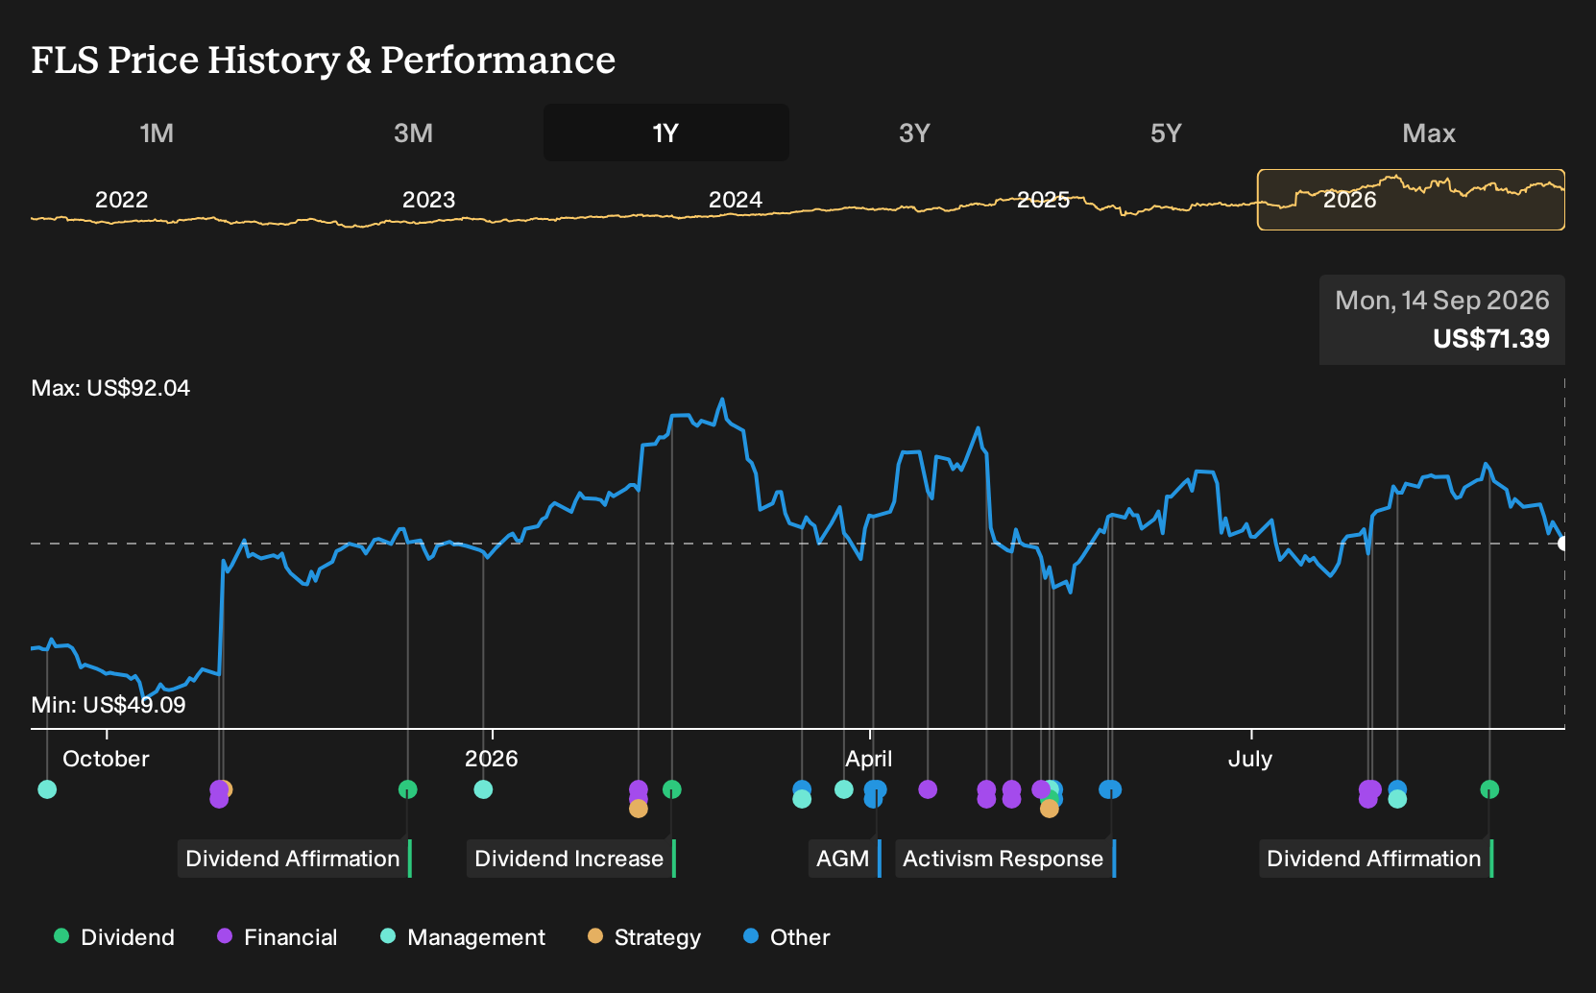Toggle the Management legend filter
The height and width of the screenshot is (993, 1596).
click(x=463, y=937)
